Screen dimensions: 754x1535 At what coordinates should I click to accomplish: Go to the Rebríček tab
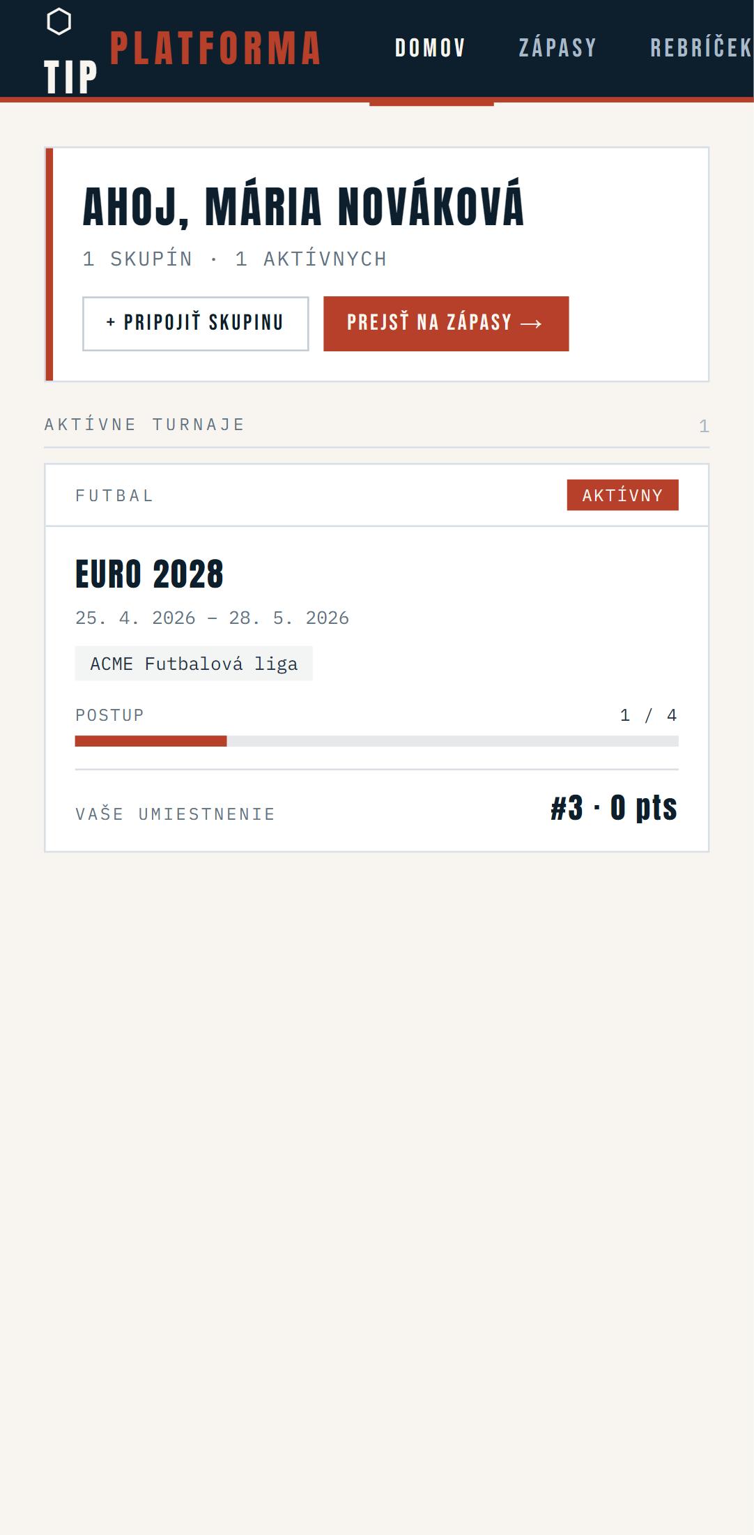coord(700,48)
